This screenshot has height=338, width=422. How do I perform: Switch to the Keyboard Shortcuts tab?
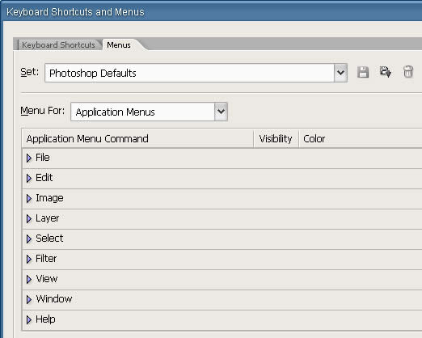[58, 44]
